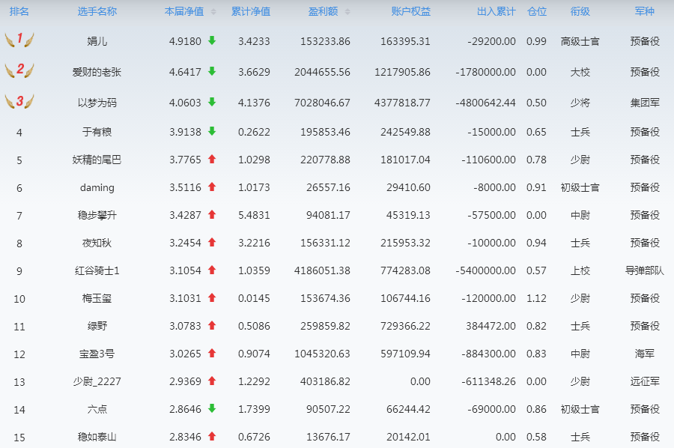Click rank title 大校

tap(580, 72)
